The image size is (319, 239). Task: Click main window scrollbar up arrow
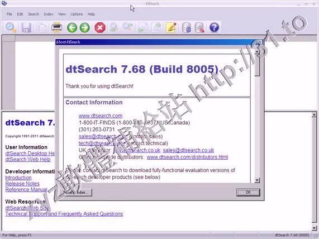pos(314,115)
